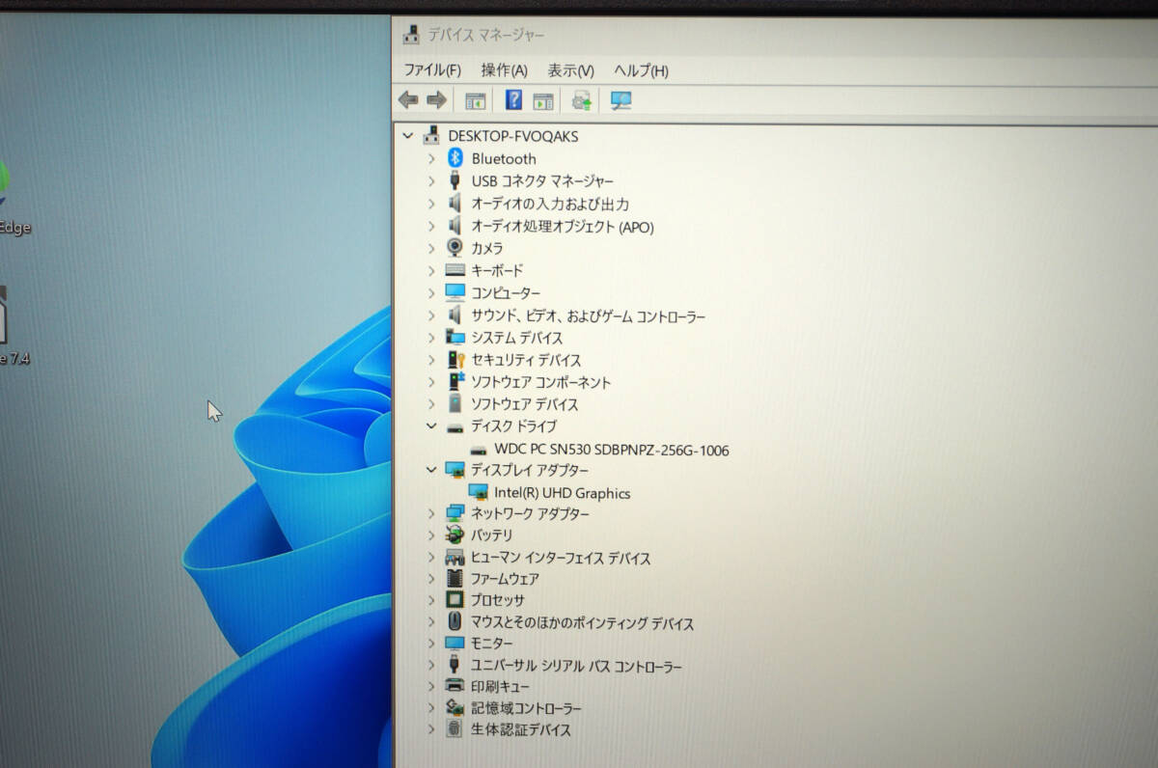Select the ソフトウェア デバイス label
This screenshot has width=1158, height=768.
click(x=524, y=404)
